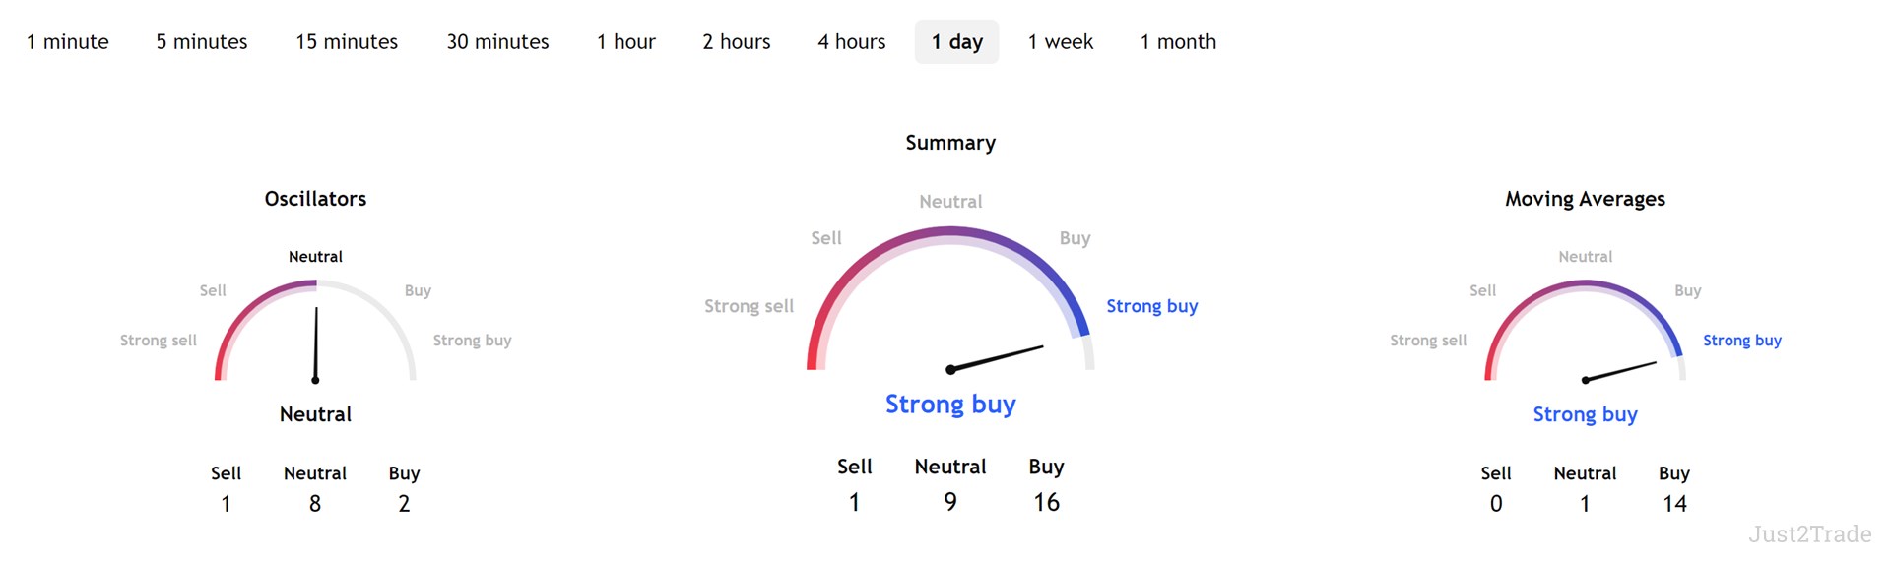The height and width of the screenshot is (562, 1891).
Task: Click the Oscillators heading
Action: pyautogui.click(x=315, y=199)
